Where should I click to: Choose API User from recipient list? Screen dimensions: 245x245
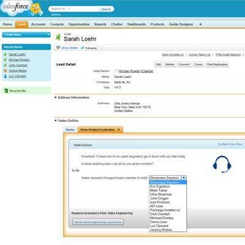156,206
